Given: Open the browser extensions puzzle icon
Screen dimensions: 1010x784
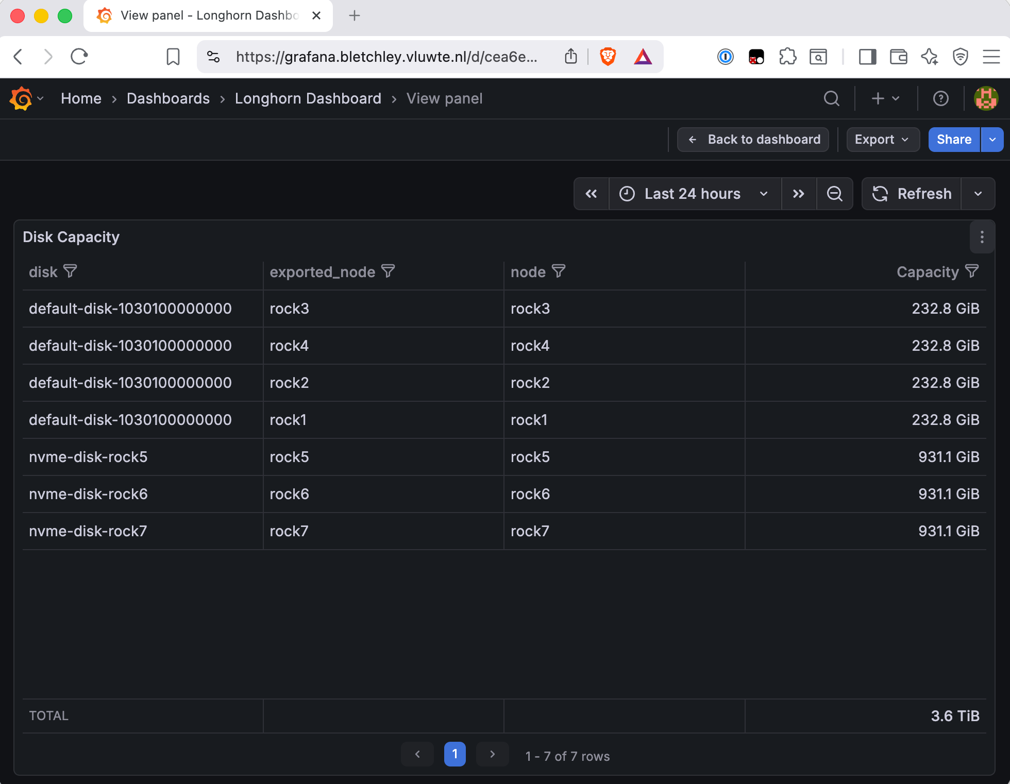Looking at the screenshot, I should click(787, 56).
